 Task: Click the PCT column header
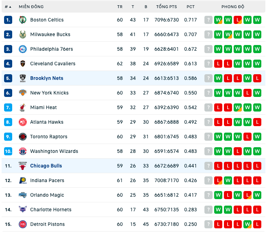click(x=191, y=7)
